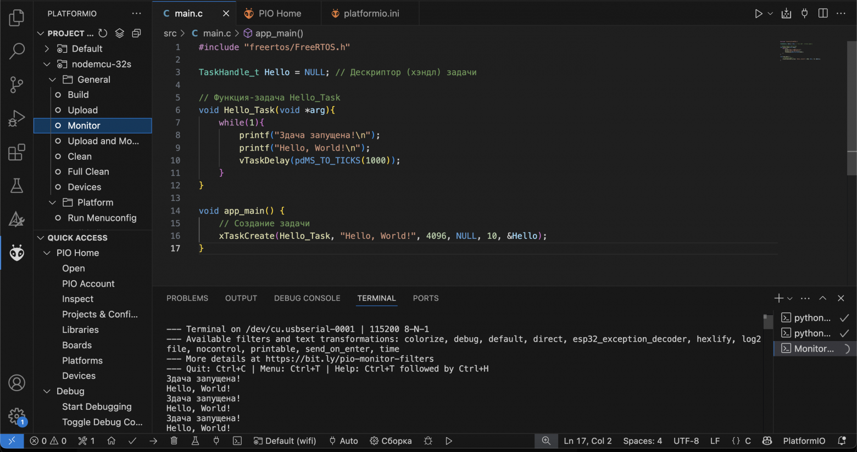Toggle split editor layout button
Screen dimensions: 857x452
tap(823, 13)
